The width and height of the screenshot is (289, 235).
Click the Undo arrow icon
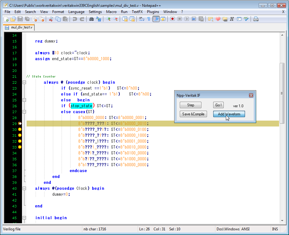75,19
